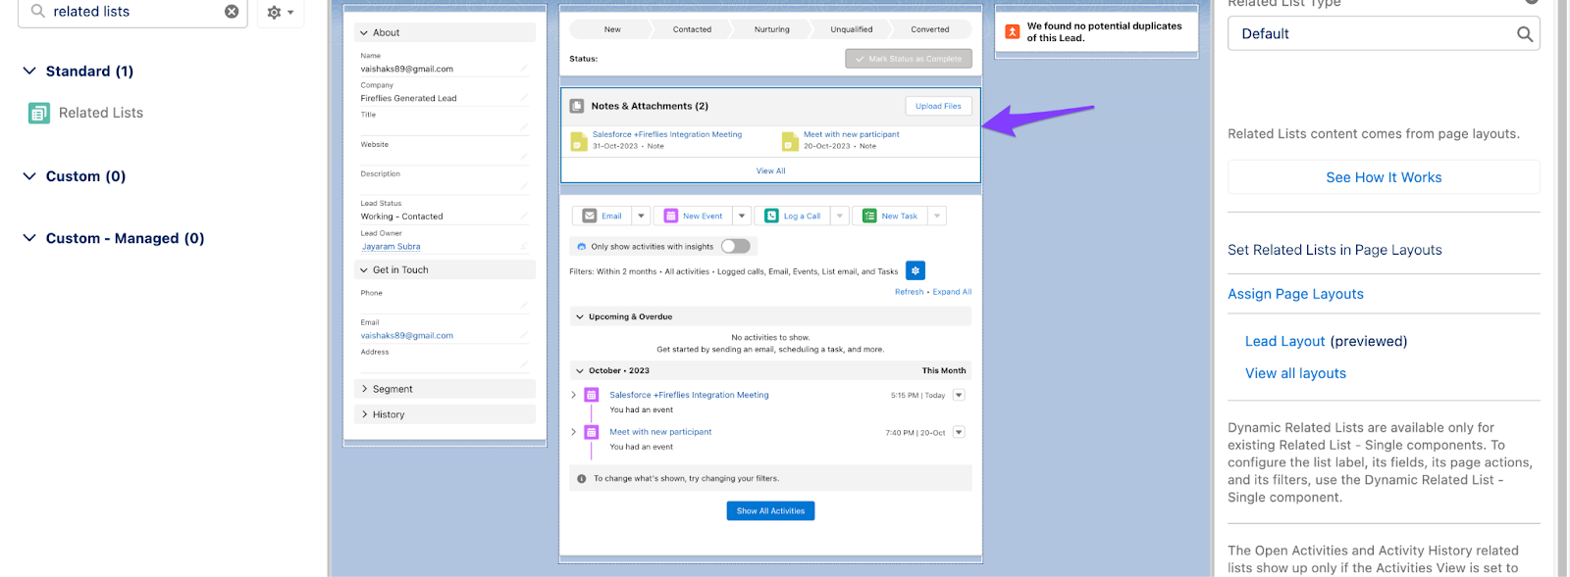The height and width of the screenshot is (577, 1570).
Task: Click View all layouts link
Action: point(1295,373)
